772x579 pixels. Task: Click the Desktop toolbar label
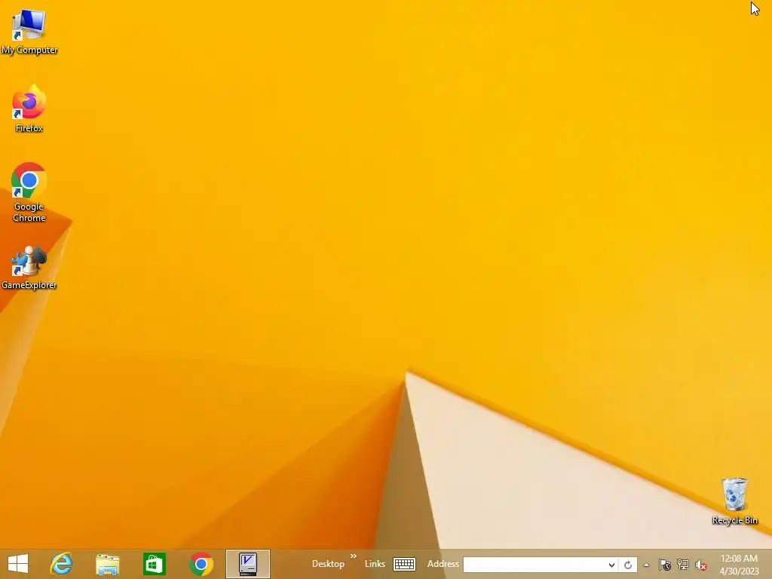(328, 564)
